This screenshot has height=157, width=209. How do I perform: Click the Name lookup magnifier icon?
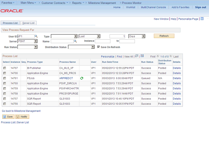(x=75, y=41)
